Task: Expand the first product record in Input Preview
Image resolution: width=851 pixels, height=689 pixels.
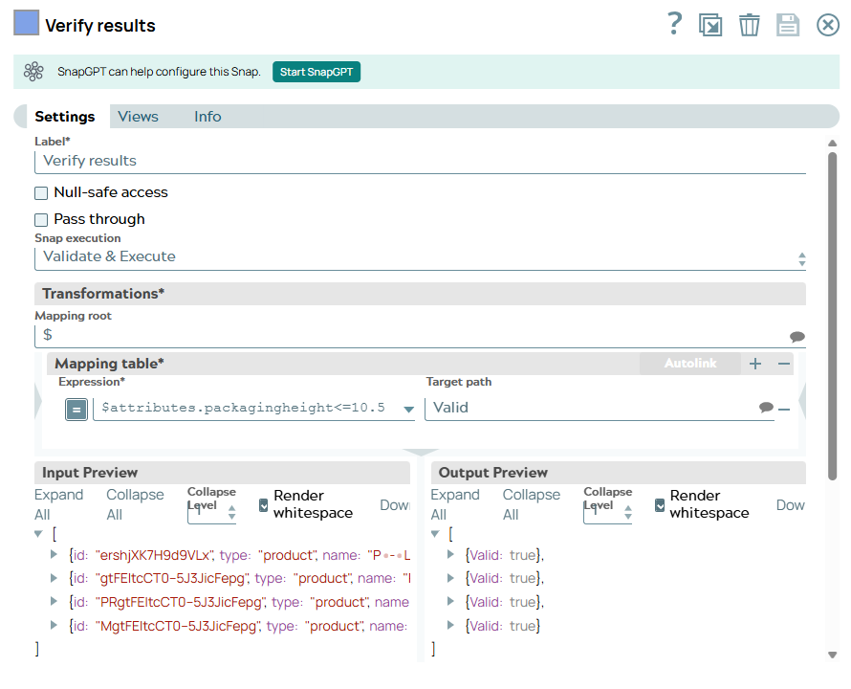Action: [x=55, y=553]
